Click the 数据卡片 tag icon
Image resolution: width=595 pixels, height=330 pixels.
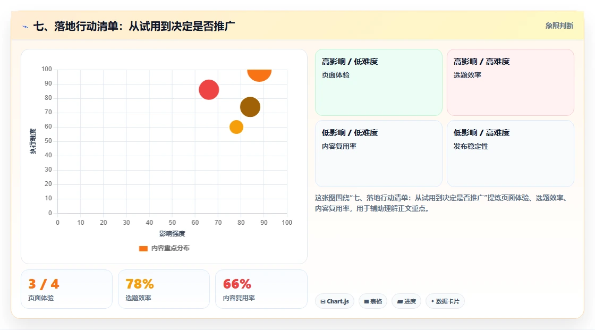(432, 301)
